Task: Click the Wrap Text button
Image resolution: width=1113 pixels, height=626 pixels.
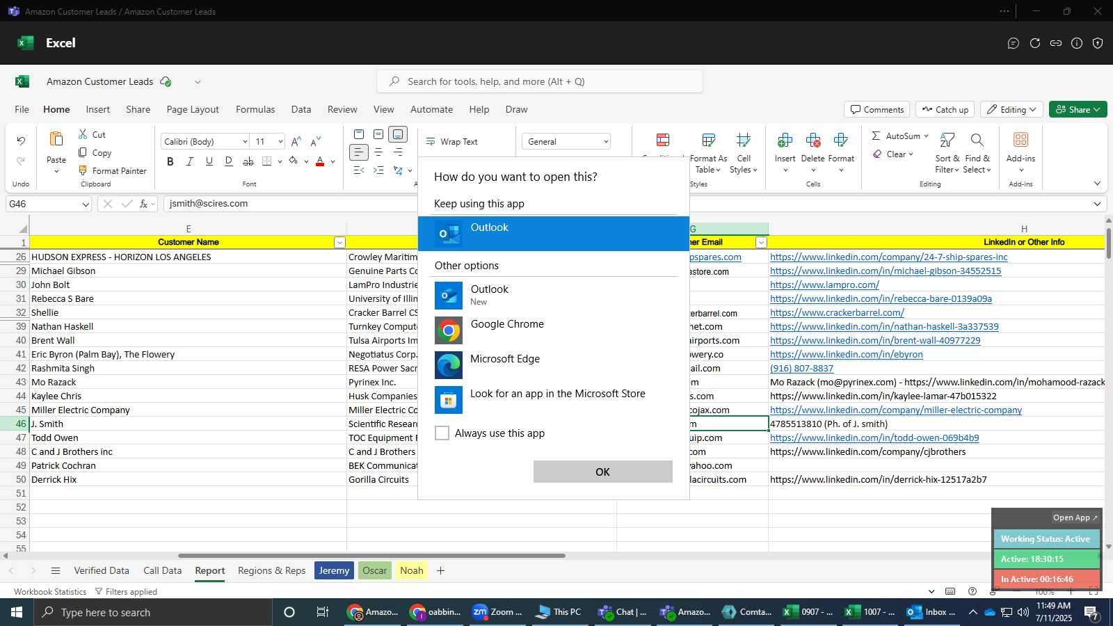Action: (x=452, y=141)
